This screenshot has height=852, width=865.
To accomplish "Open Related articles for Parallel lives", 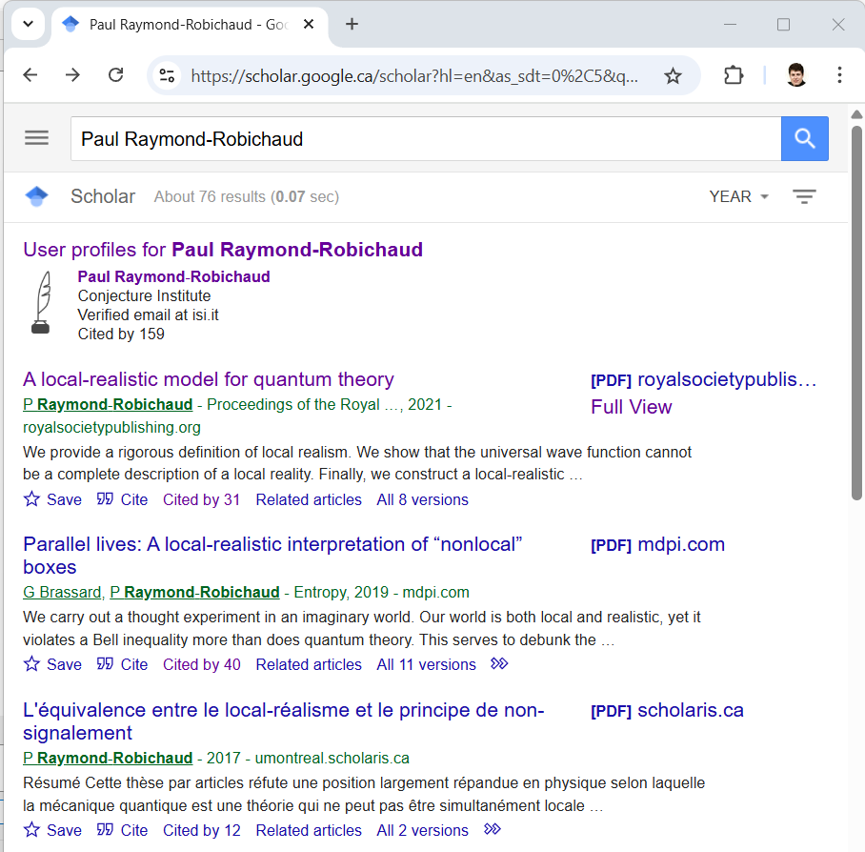I will tap(309, 664).
